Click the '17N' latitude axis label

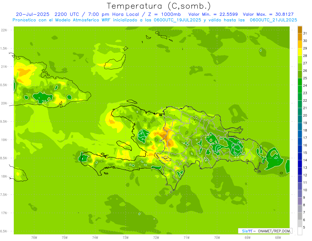tap(4, 213)
